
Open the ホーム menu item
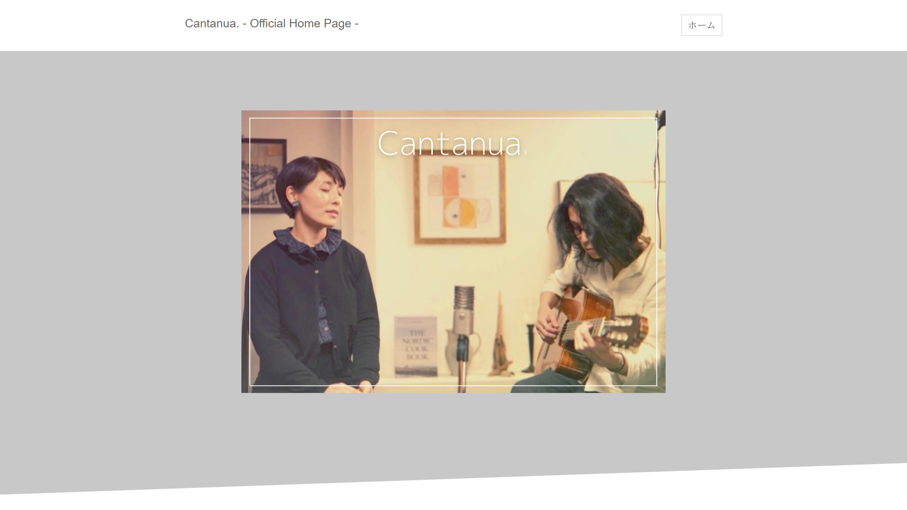[x=701, y=25]
